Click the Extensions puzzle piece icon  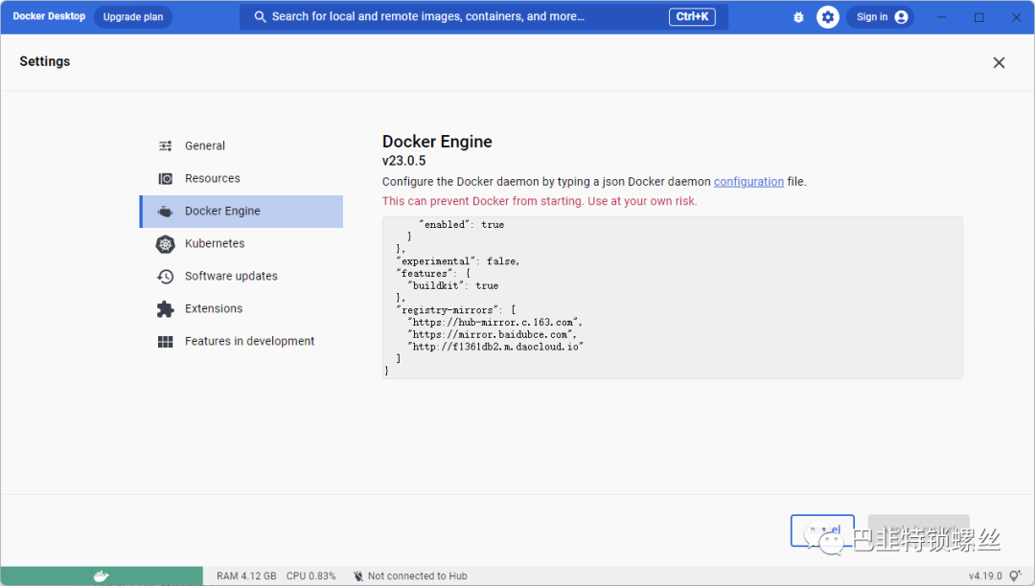[166, 309]
